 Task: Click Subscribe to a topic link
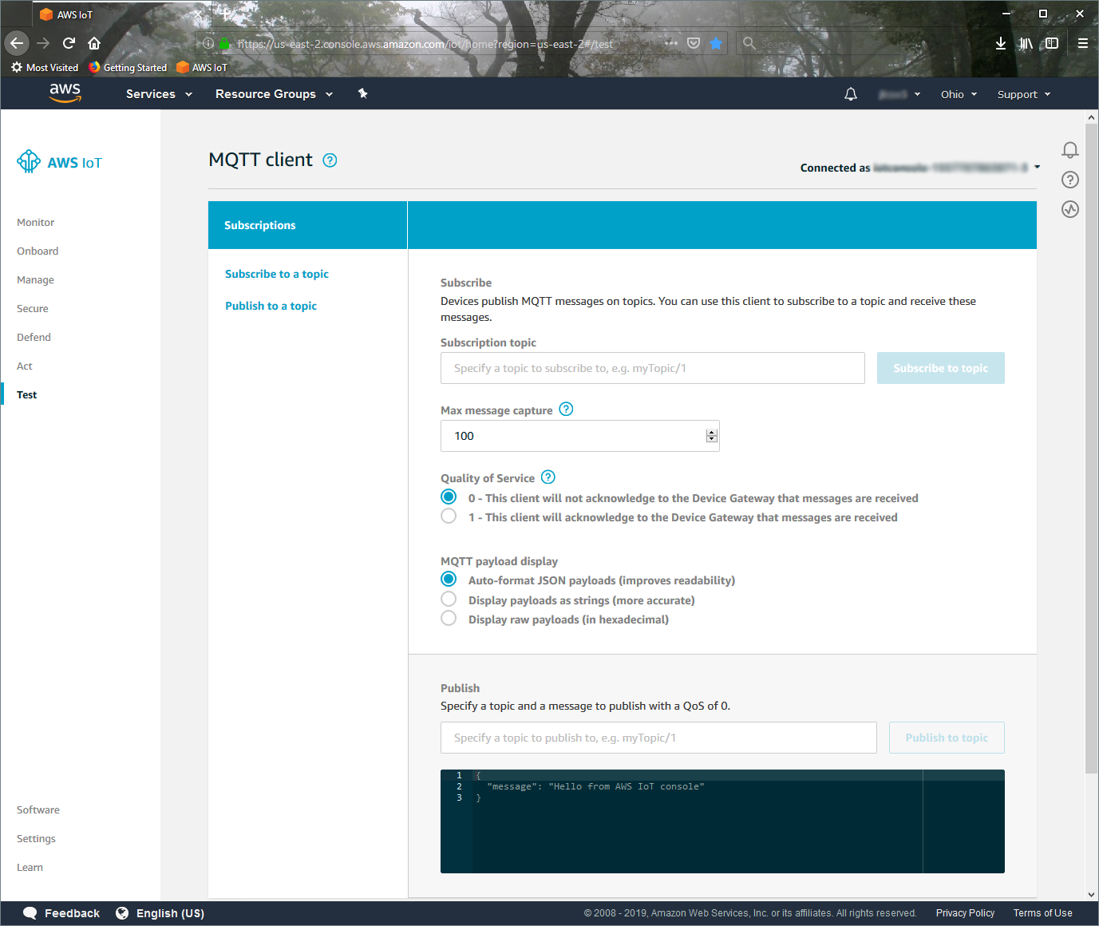277,274
